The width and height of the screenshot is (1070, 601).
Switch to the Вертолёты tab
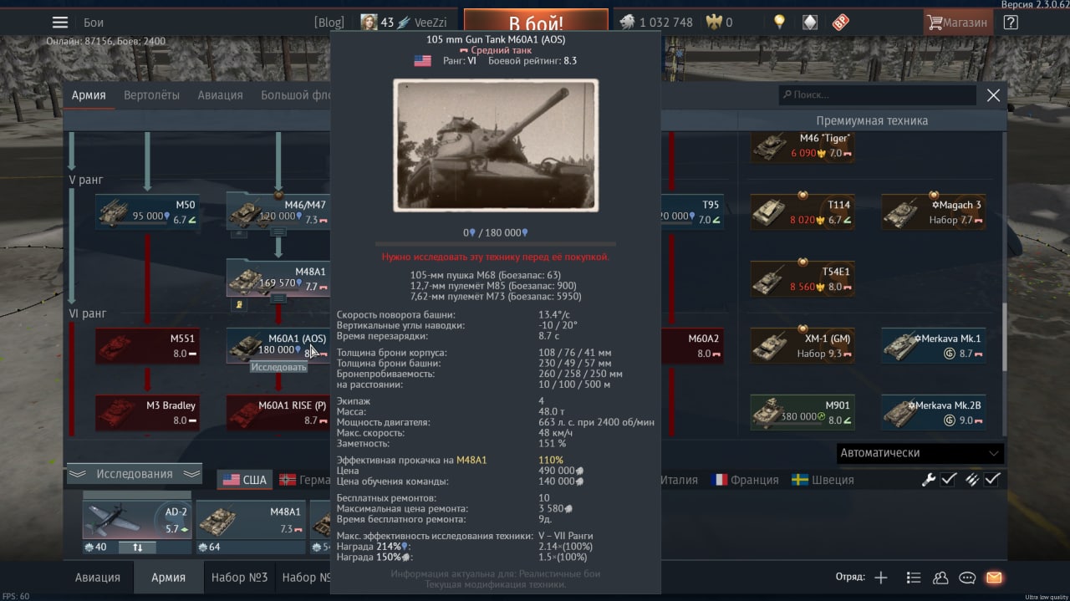151,95
